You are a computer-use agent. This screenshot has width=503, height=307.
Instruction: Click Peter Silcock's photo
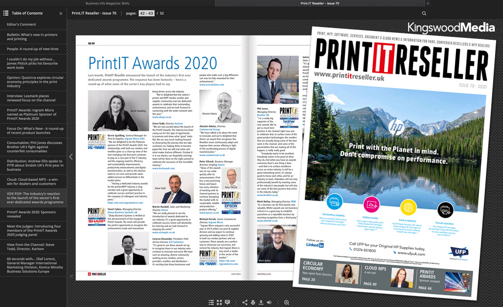point(231,178)
